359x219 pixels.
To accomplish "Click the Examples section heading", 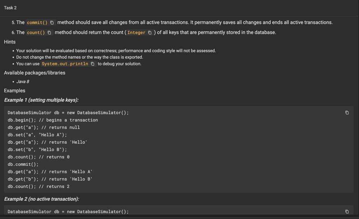I will [15, 91].
